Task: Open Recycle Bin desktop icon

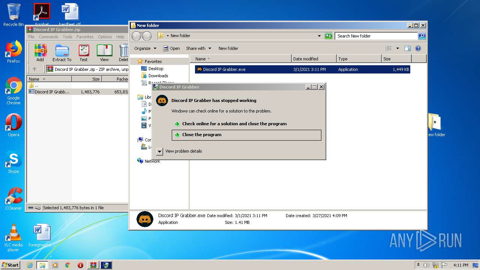Action: point(13,15)
